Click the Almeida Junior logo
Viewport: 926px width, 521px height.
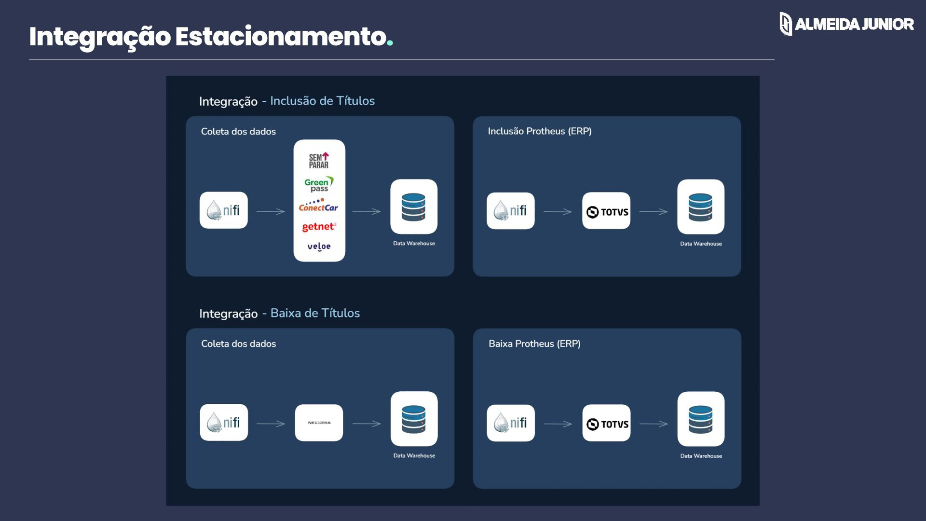click(846, 24)
